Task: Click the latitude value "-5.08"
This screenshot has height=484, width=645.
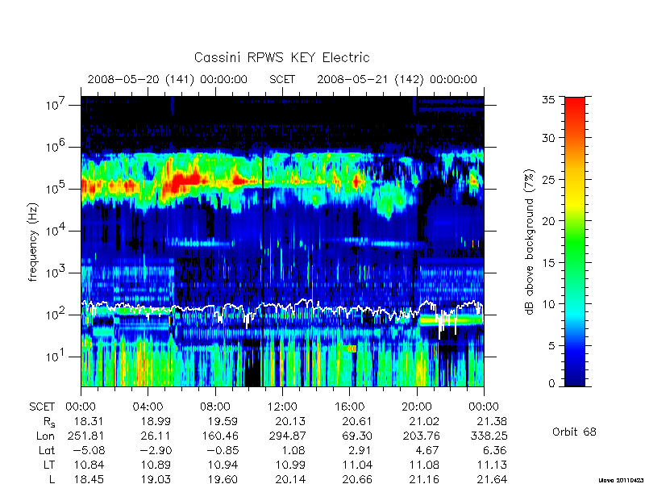Action: click(x=89, y=450)
